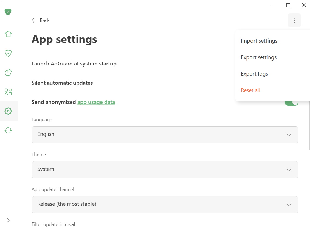Click the Back arrow icon
310x231 pixels.
click(x=33, y=20)
